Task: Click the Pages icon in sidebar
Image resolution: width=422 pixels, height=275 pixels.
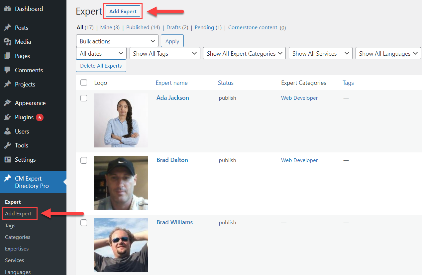Action: 8,56
